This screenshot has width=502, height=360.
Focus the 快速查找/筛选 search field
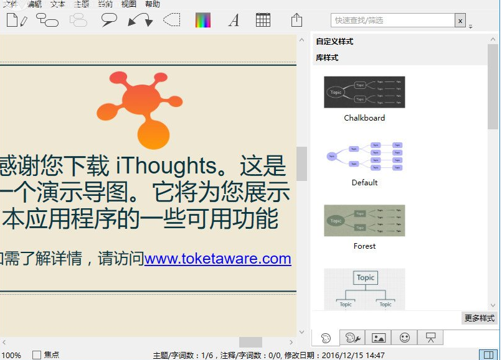point(393,21)
